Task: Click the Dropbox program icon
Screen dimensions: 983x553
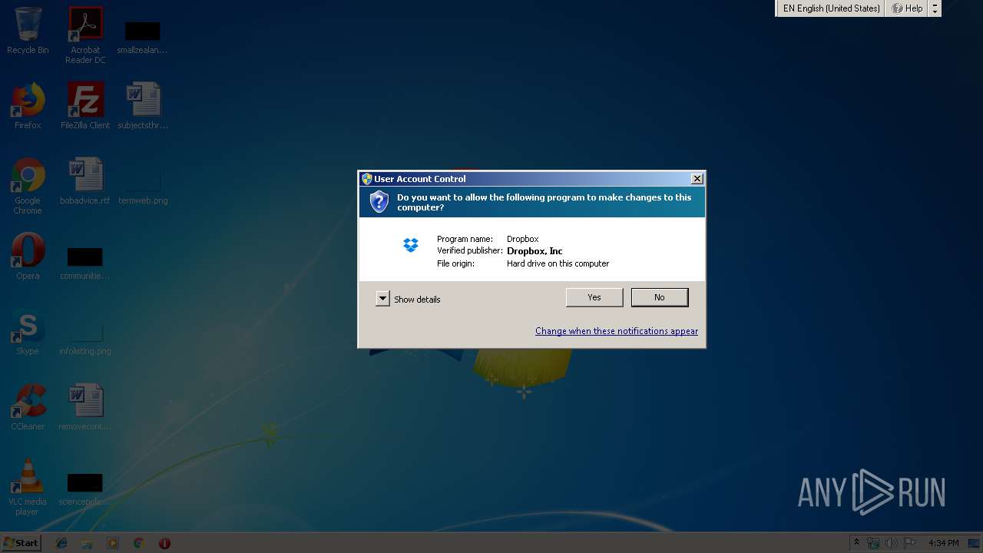Action: pyautogui.click(x=411, y=245)
